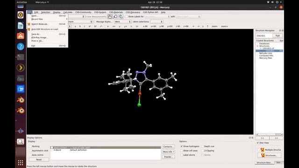Screen dimensions: 299x168
Task: Open the Mercury app menu in top bar
Action: (42, 2)
